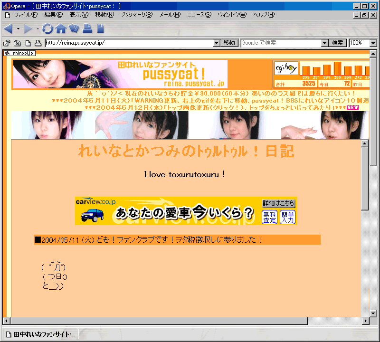Click the horizontal scrollbar left arrow
The width and height of the screenshot is (380, 342).
7,321
